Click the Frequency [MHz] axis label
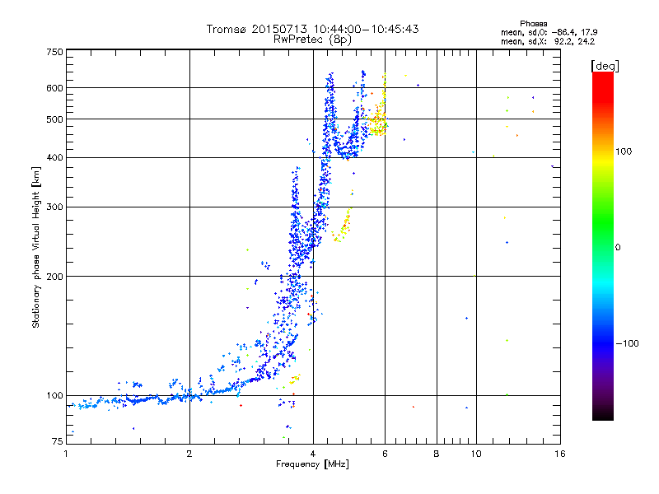The image size is (659, 494). tap(312, 464)
